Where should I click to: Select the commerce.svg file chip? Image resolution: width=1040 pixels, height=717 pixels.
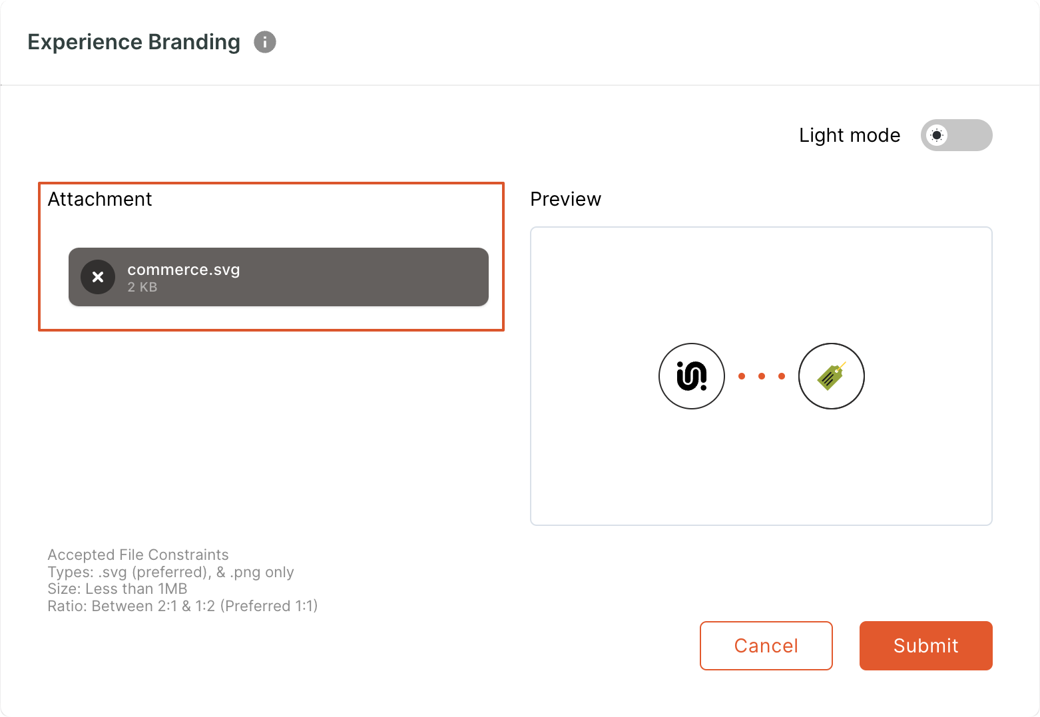point(278,277)
